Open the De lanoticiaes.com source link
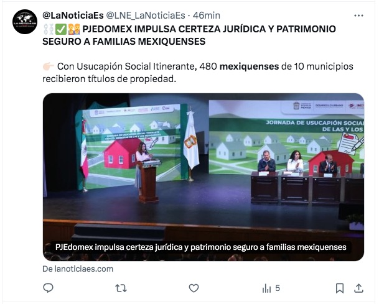Viewport: 379px width, 304px height. tap(78, 269)
